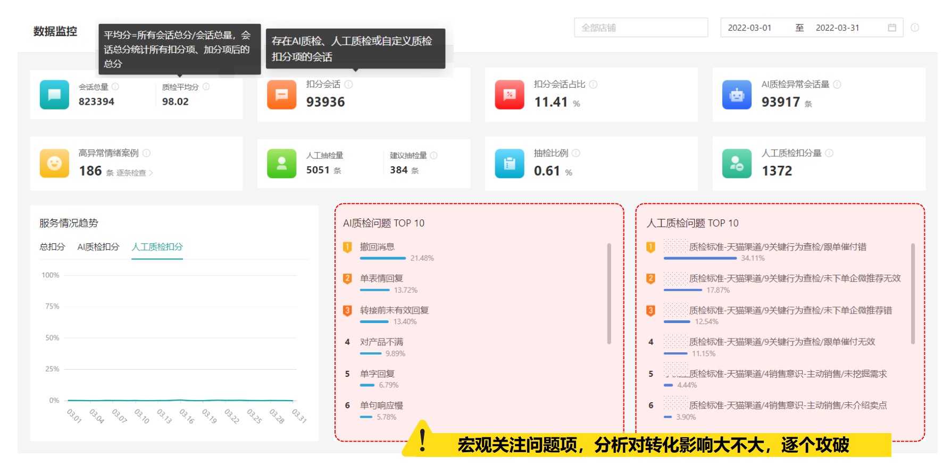The width and height of the screenshot is (951, 466).
Task: Open the 全部店铺 store selector
Action: pos(641,28)
